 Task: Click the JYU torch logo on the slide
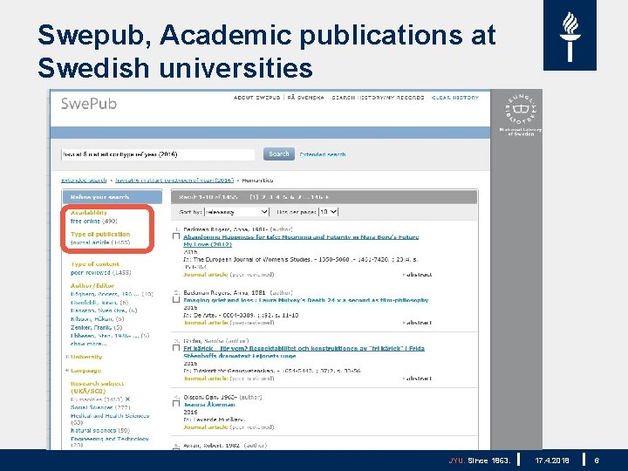click(570, 35)
